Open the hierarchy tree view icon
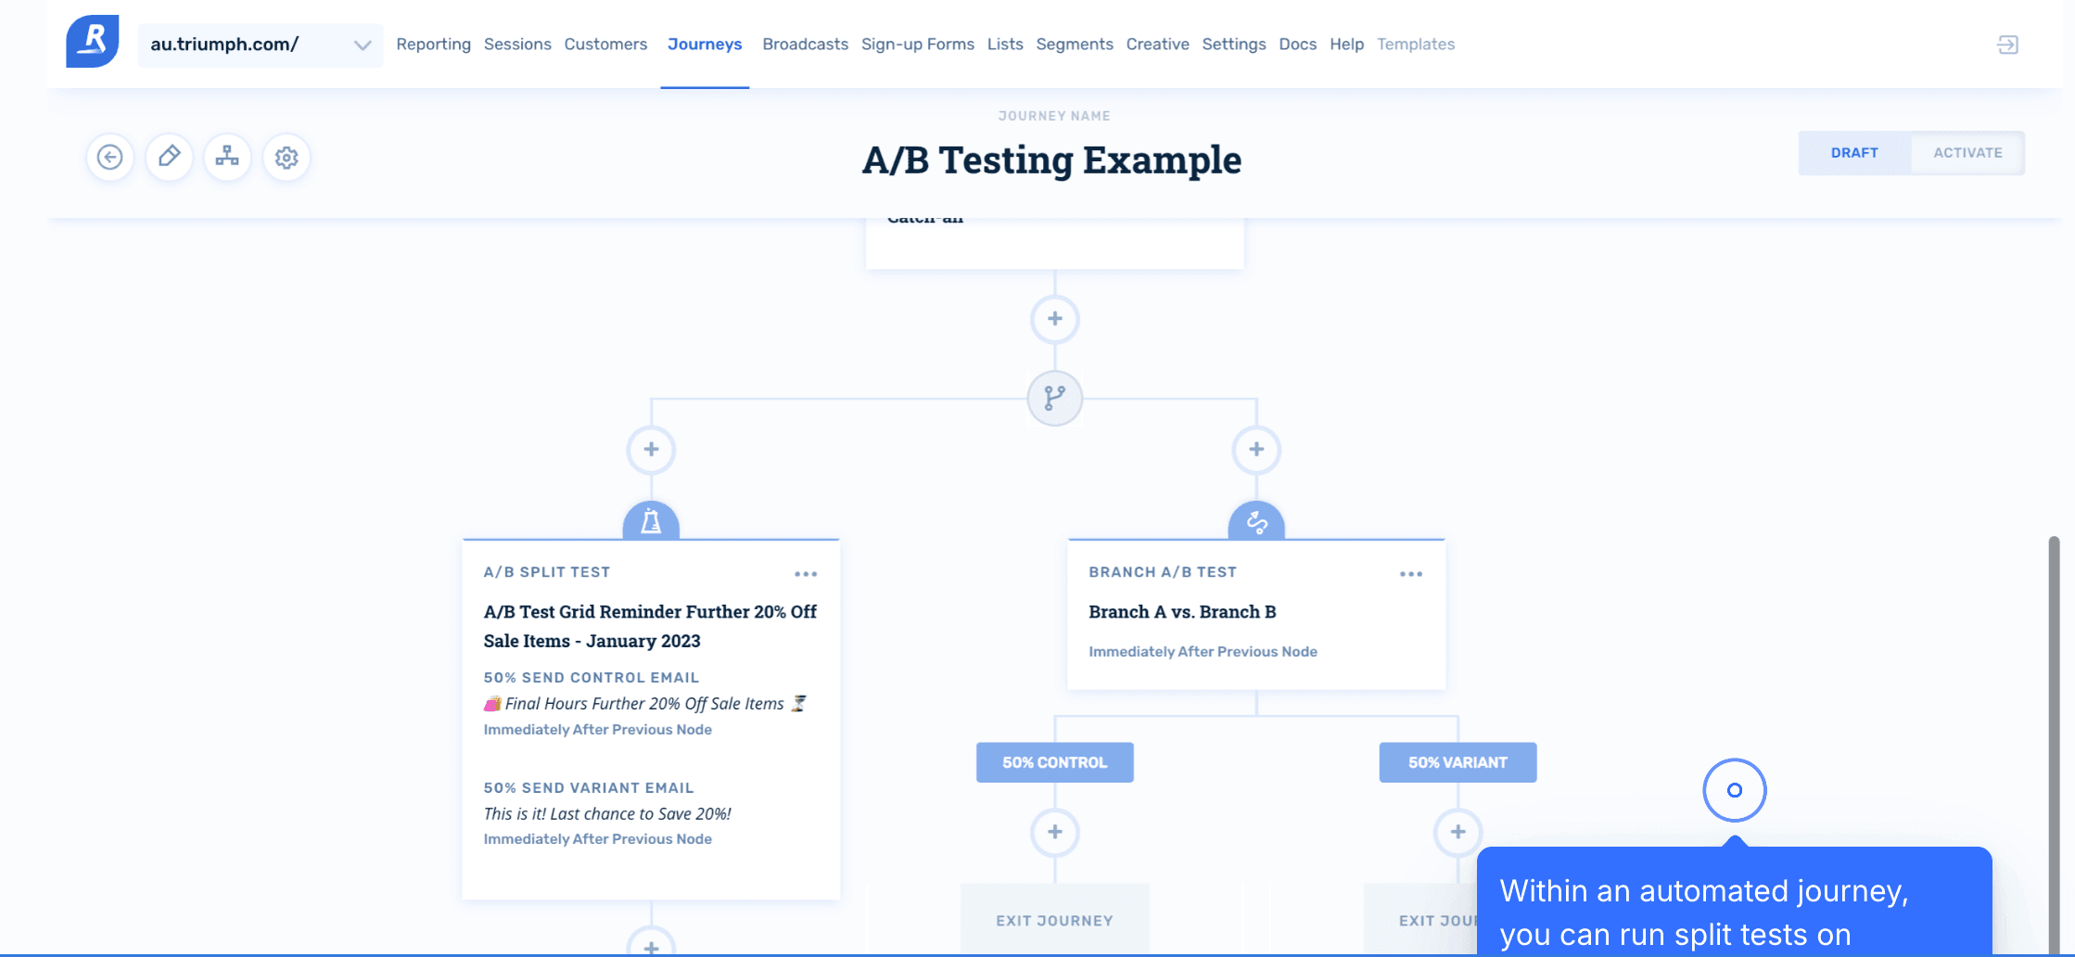This screenshot has height=957, width=2075. pos(227,158)
